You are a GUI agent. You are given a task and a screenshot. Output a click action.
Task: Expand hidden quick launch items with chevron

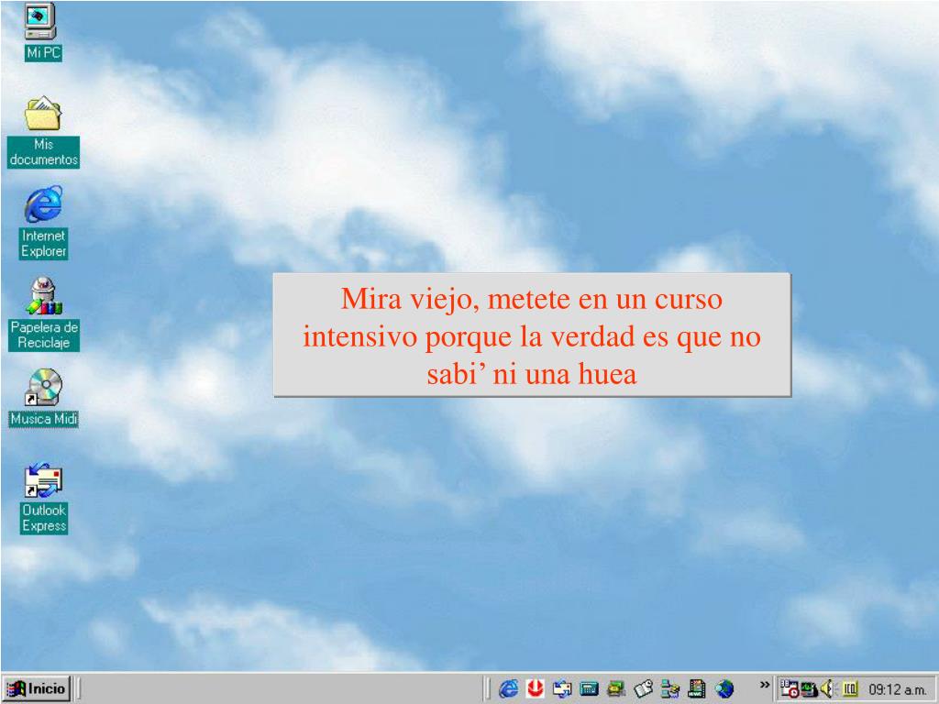pyautogui.click(x=764, y=685)
